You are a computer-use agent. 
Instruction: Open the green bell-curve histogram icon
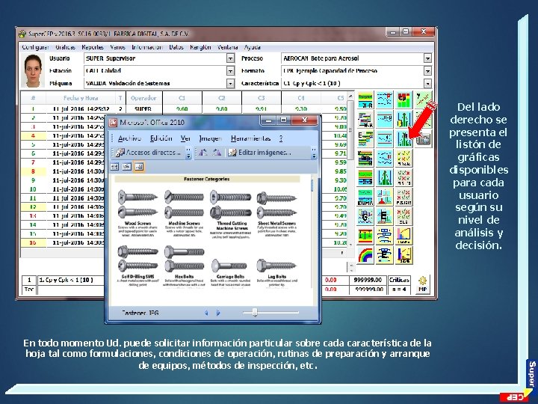(385, 177)
